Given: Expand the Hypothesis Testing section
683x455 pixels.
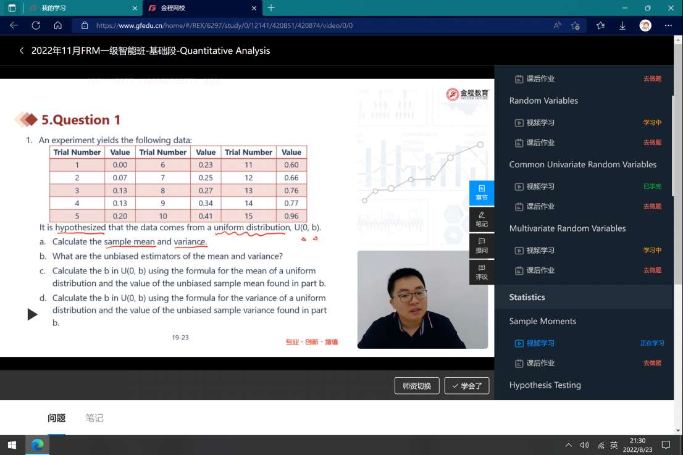Looking at the screenshot, I should pos(545,385).
